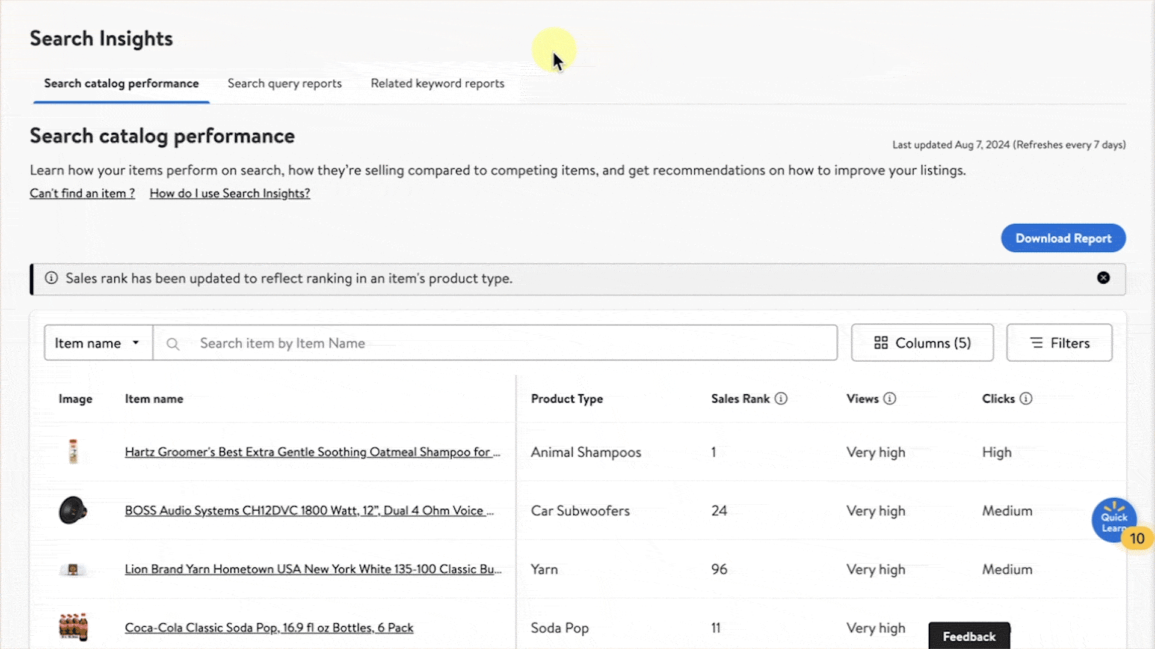The image size is (1155, 649).
Task: Open the Quick Learn help bubble
Action: click(1114, 520)
